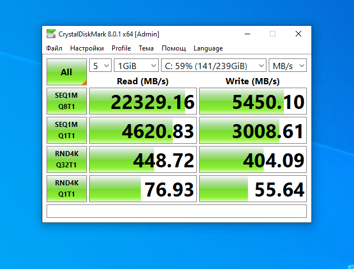Click the Write (MB/s) column header
The image size is (354, 269).
click(x=252, y=81)
